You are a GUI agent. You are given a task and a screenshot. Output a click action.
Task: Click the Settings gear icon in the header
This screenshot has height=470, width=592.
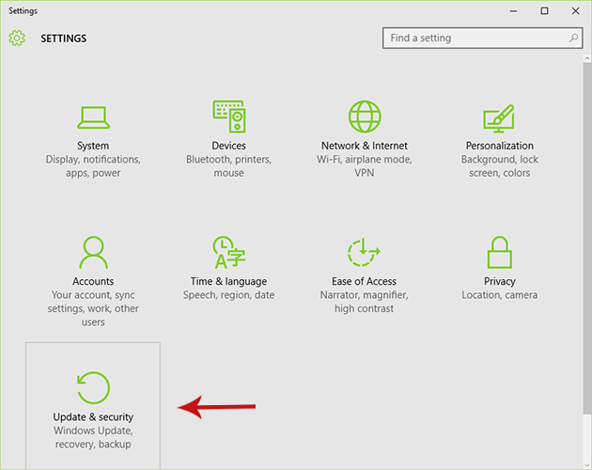[17, 39]
